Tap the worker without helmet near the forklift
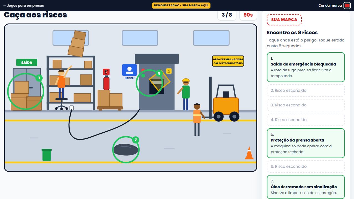This screenshot has width=354, height=199. (197, 119)
